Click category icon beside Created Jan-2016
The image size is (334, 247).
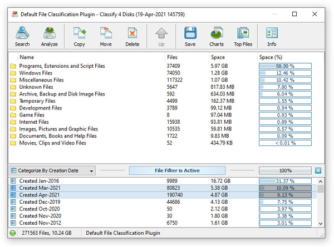tap(13, 181)
